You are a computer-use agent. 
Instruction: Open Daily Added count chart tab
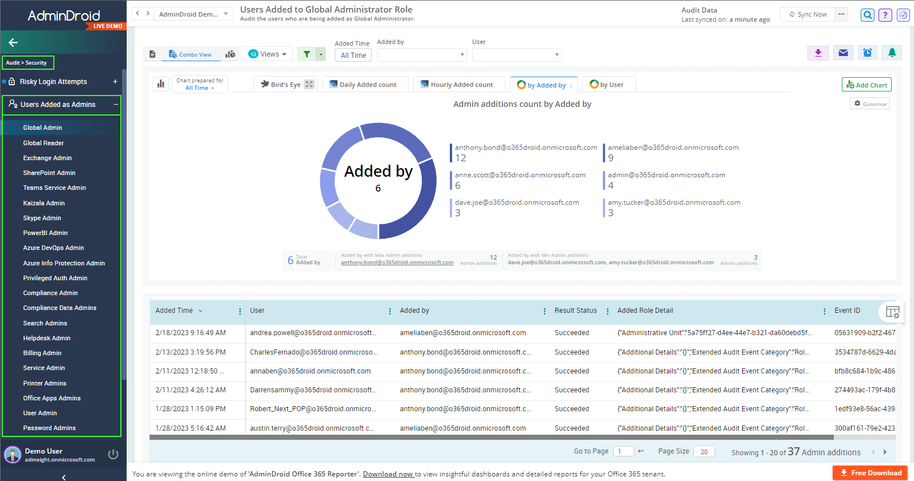click(x=365, y=84)
